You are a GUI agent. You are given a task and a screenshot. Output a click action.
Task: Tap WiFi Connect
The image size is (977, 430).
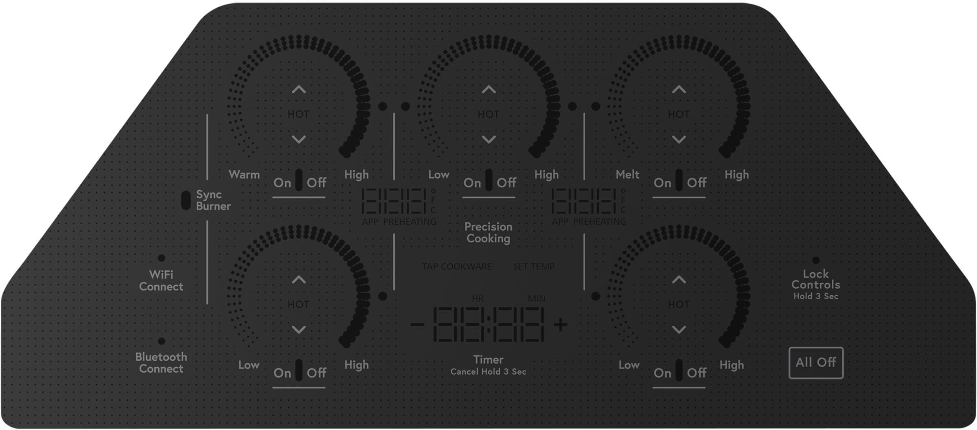[161, 281]
